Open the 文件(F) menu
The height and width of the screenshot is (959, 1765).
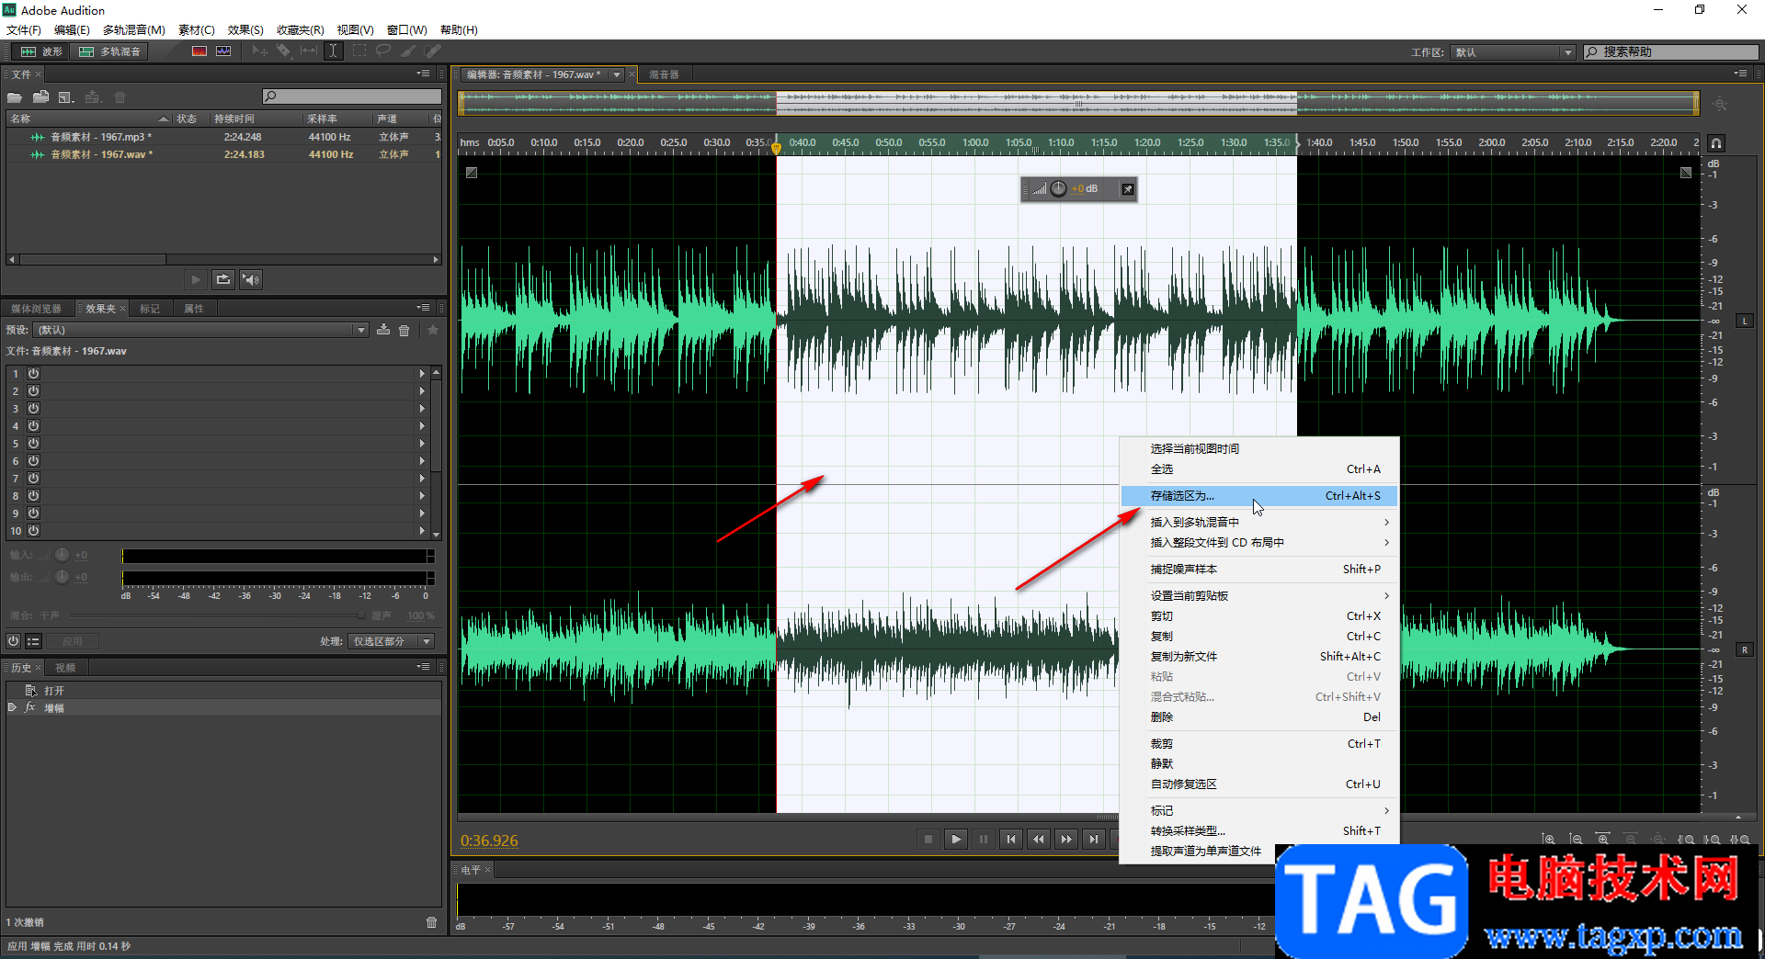point(24,30)
